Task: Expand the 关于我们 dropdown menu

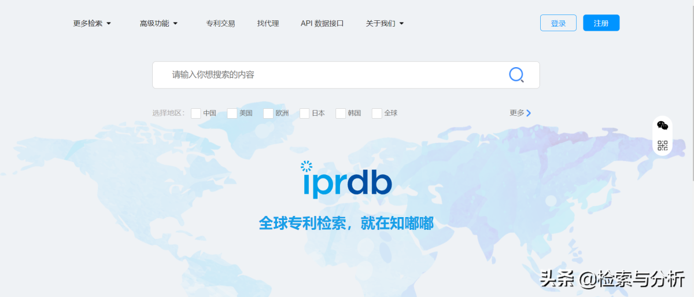Action: 385,23
